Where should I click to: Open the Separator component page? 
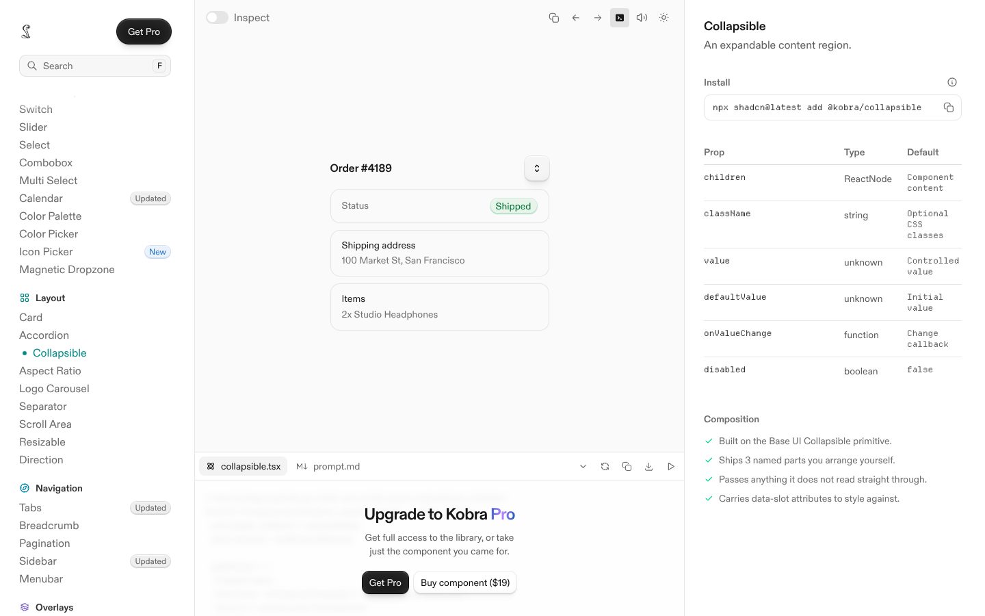[x=42, y=407]
